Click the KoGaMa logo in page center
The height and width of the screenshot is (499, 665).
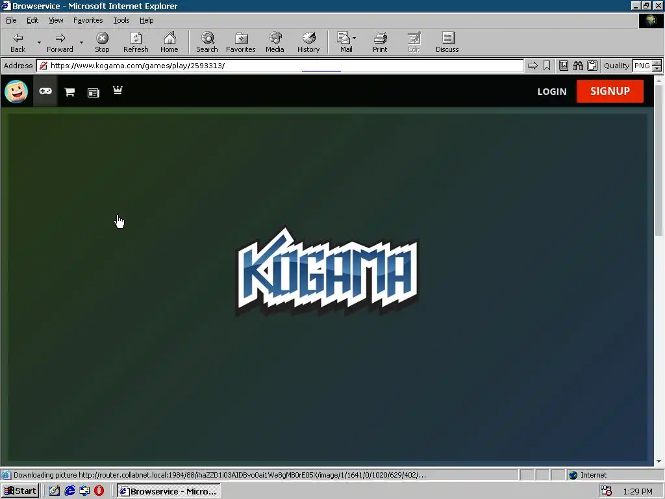[x=327, y=272]
